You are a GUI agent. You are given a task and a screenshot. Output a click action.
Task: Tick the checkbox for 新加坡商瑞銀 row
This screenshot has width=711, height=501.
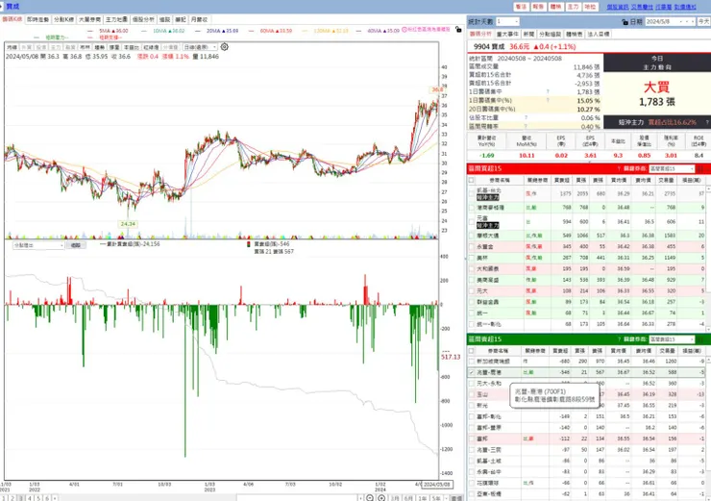pyautogui.click(x=472, y=362)
